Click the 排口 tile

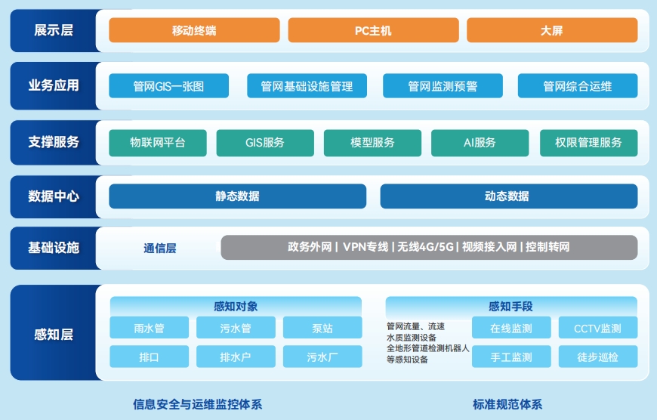tap(150, 357)
